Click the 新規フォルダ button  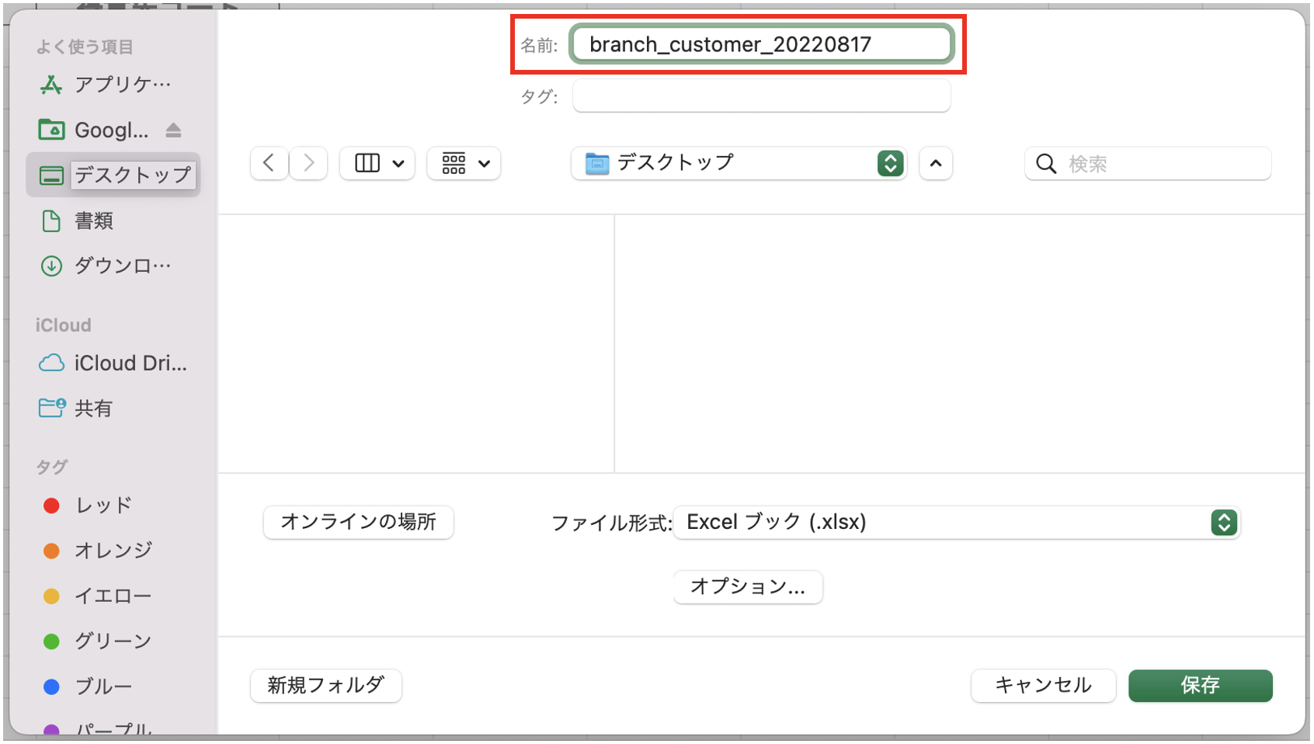[x=326, y=685]
